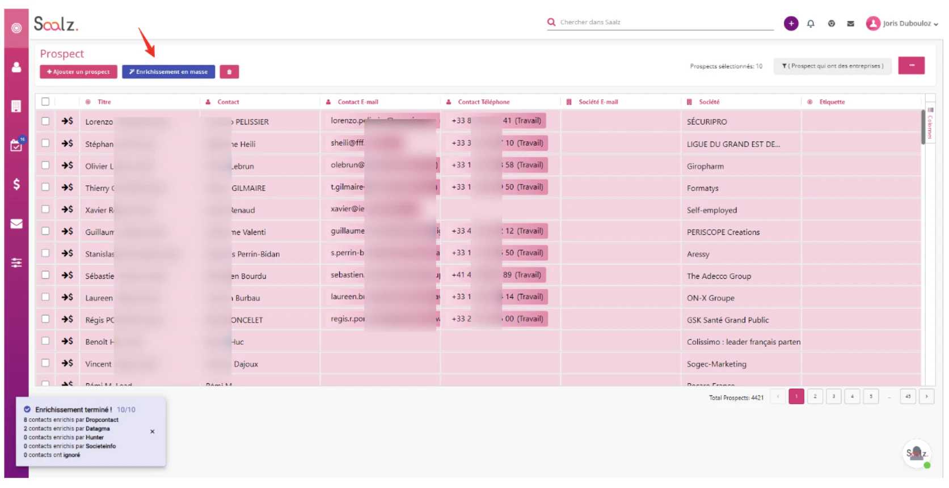Open the contacts icon in sidebar
This screenshot has width=949, height=488.
pyautogui.click(x=16, y=67)
